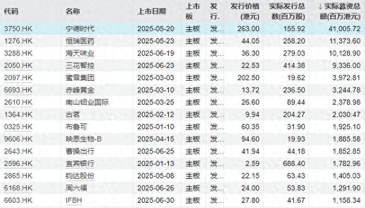This screenshot has height=208, width=365.
Task: Click funds raised 9,336.00 cell
Action: point(346,65)
